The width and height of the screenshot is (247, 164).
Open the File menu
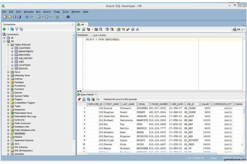coord(4,12)
